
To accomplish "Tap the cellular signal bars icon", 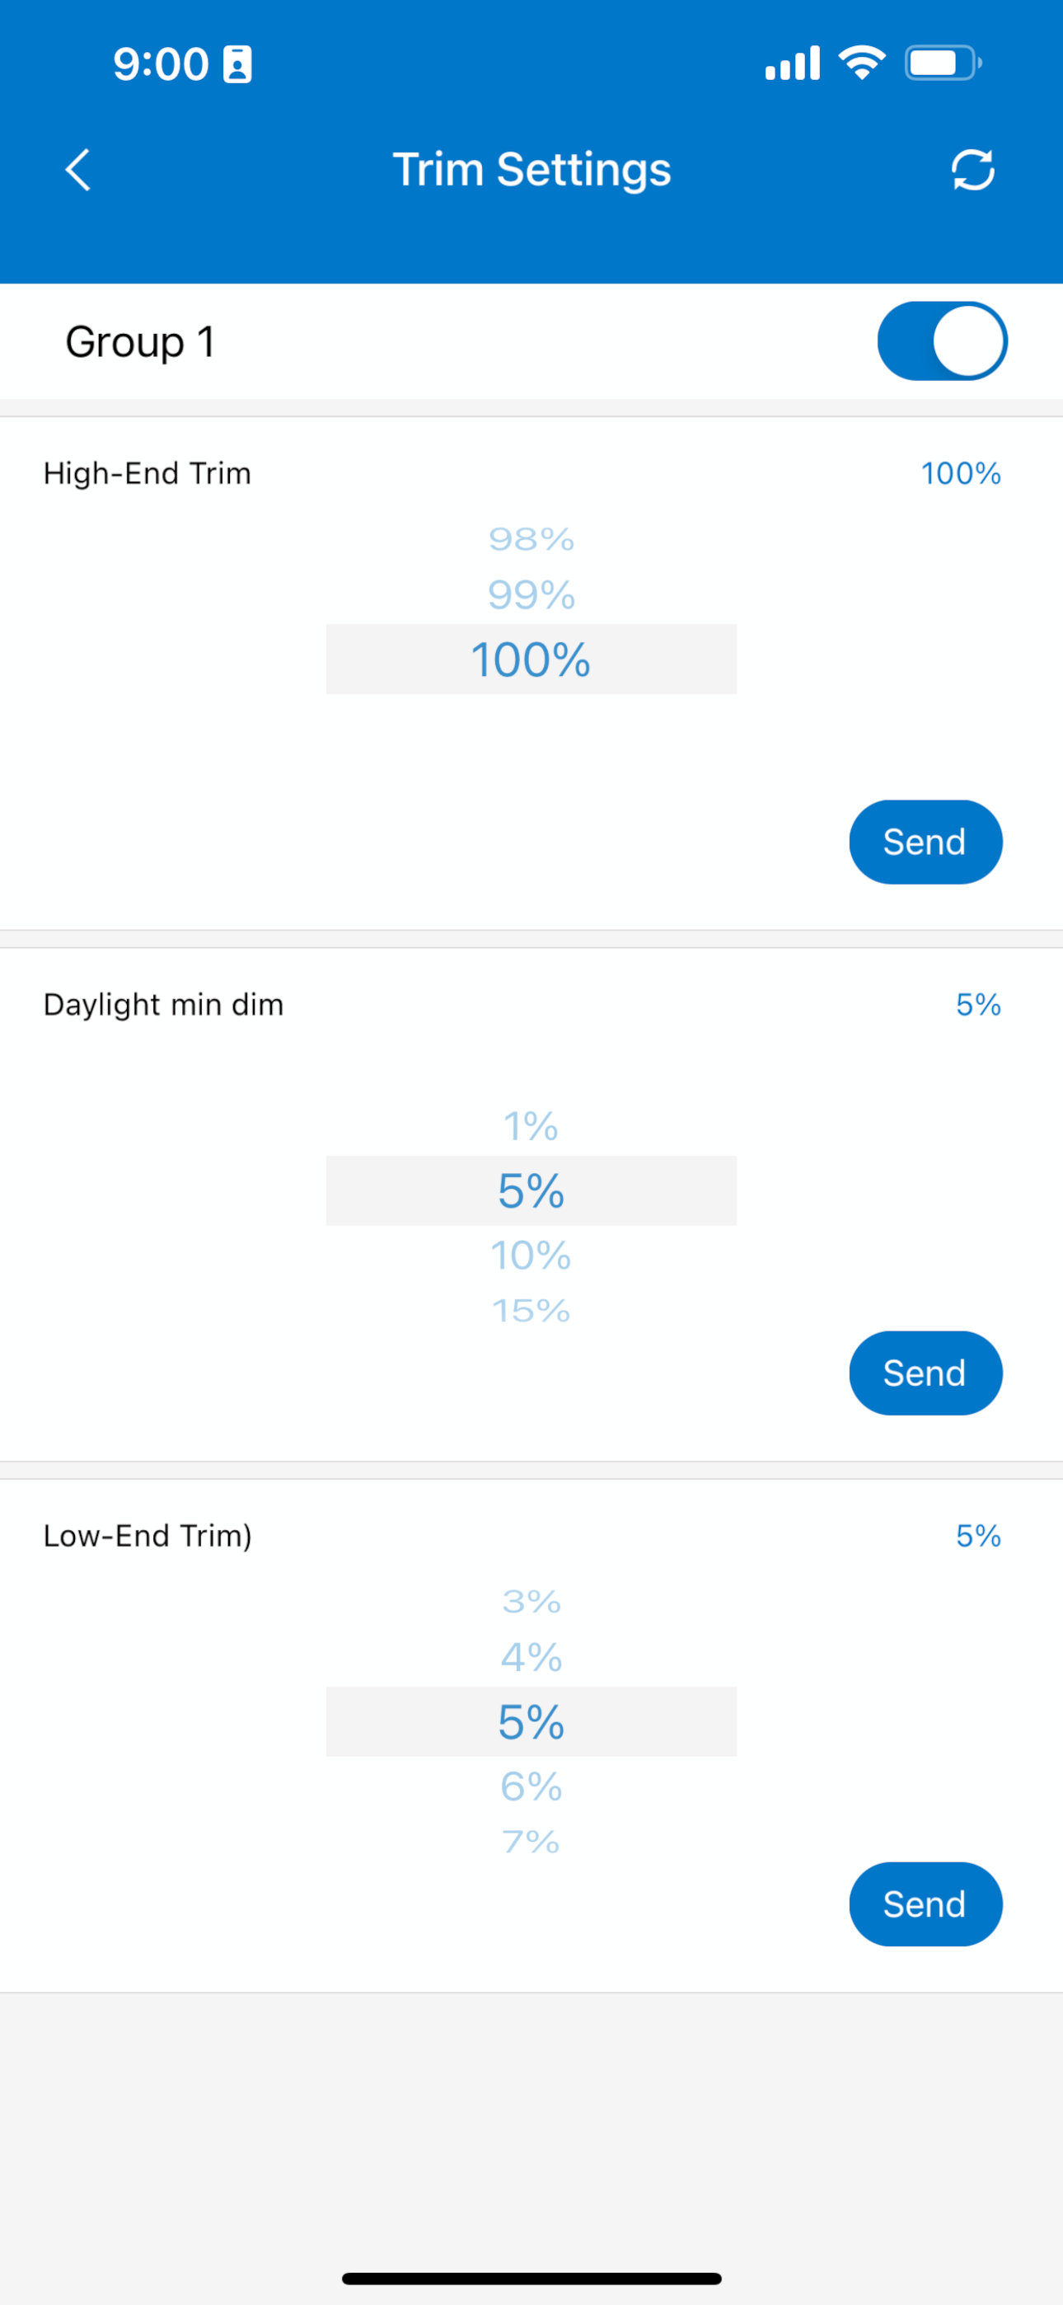I will (x=793, y=63).
